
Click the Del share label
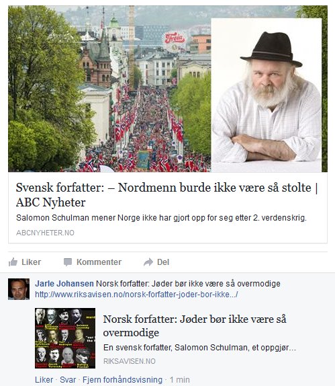coord(163,262)
